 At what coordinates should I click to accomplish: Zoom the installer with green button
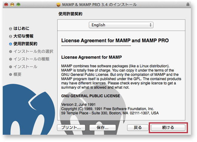[18, 5]
